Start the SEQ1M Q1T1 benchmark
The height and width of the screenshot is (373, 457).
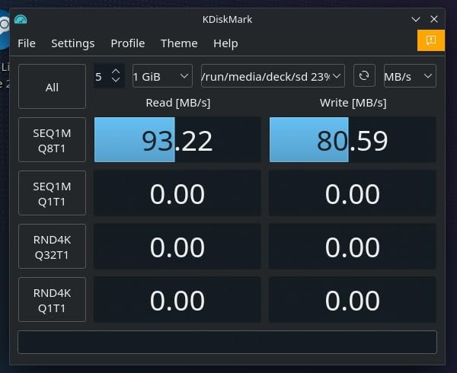(52, 193)
